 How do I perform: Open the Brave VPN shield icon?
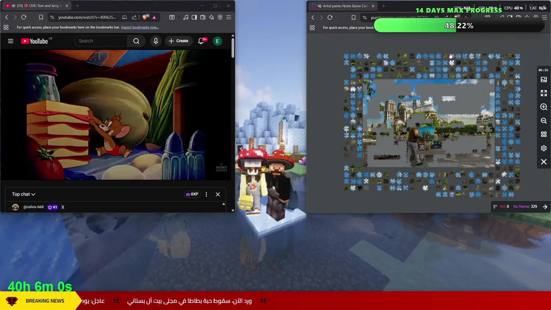click(x=220, y=17)
